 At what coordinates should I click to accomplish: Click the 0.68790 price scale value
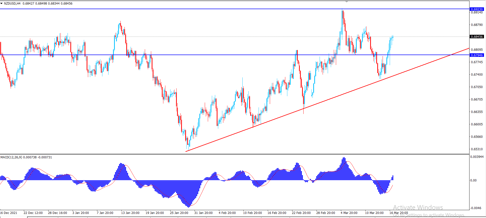tap(477, 25)
